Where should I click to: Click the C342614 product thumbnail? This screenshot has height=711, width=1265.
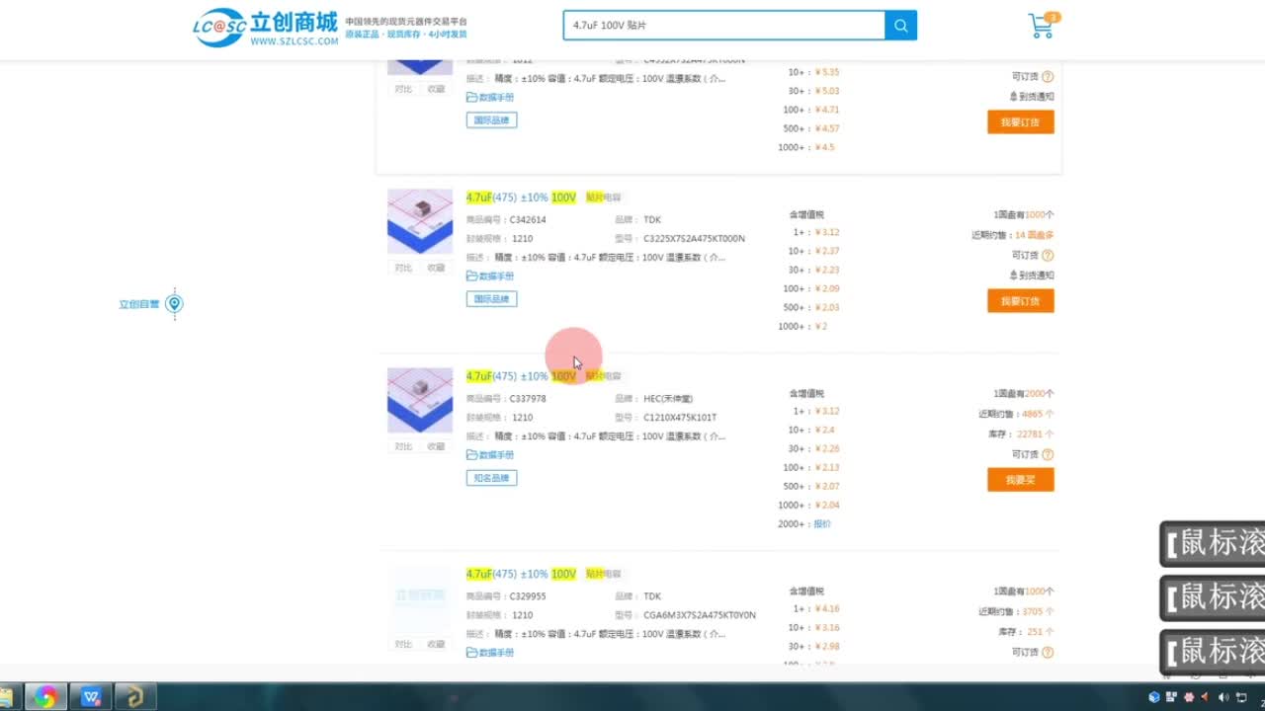420,221
